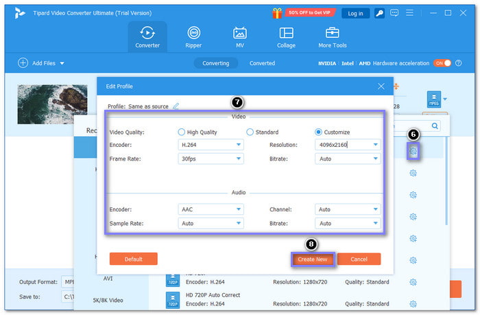
Task: Open the Frame Rate 30fps dropdown
Action: [211, 159]
